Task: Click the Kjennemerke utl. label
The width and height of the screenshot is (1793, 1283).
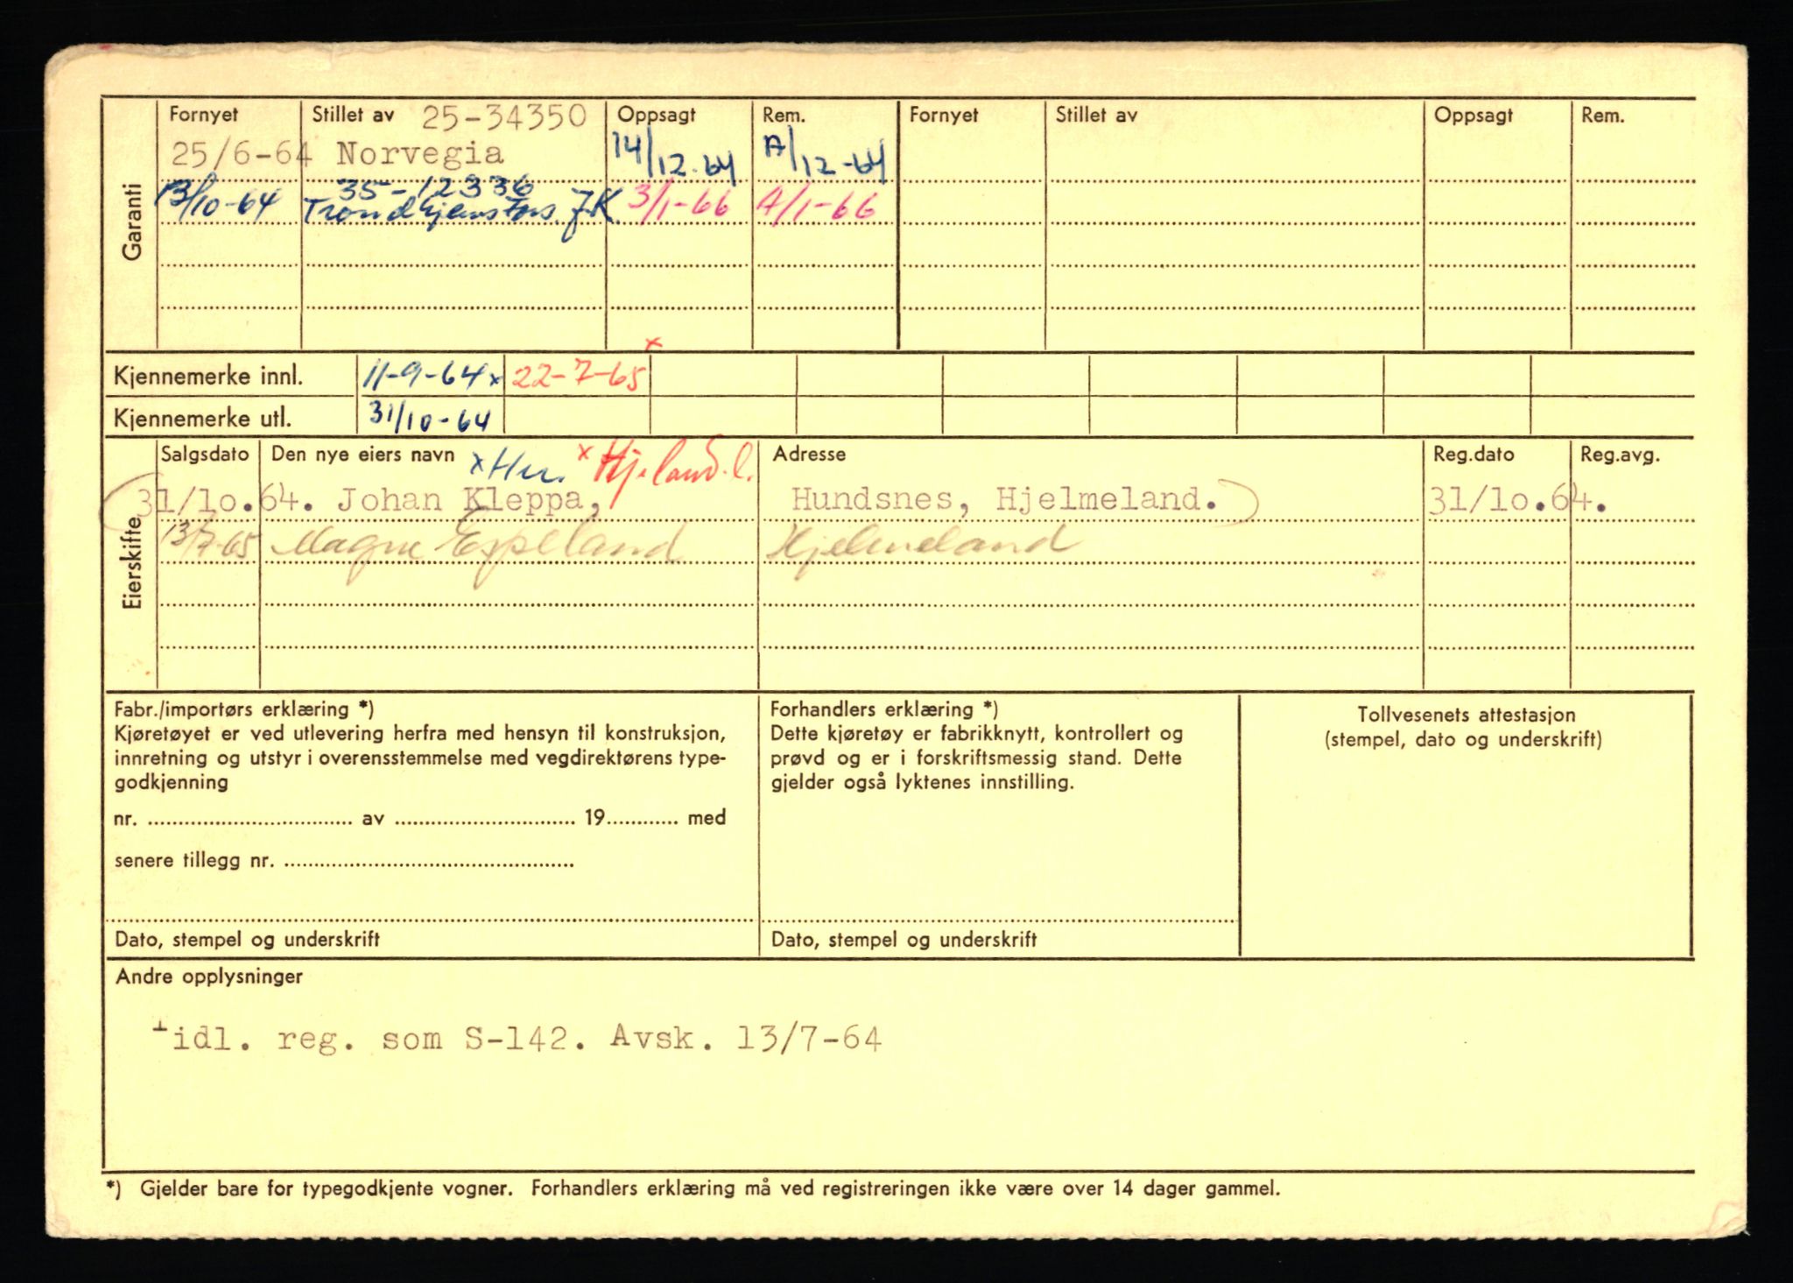Action: 202,419
